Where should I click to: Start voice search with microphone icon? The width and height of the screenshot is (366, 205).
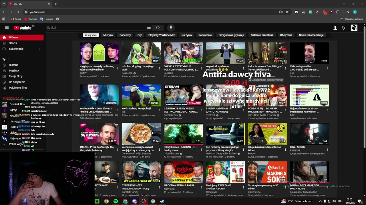pyautogui.click(x=171, y=28)
